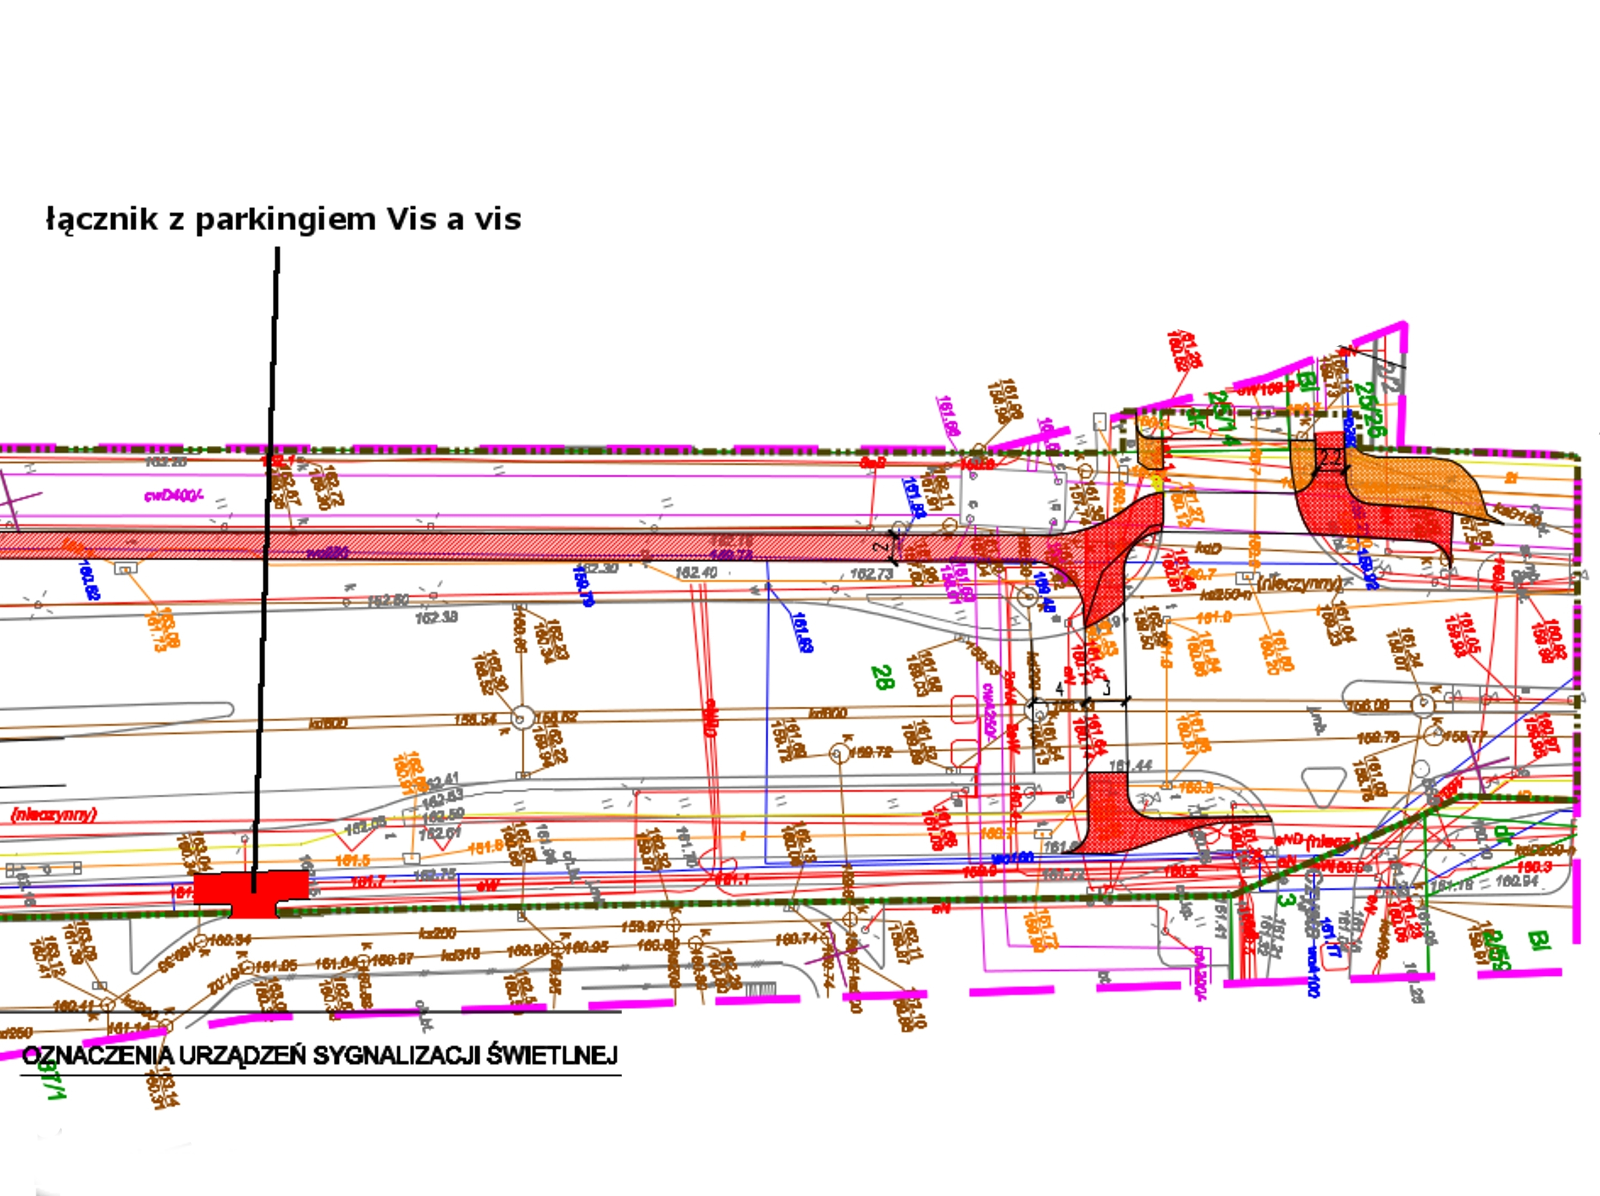Click the brown elevation '161.05'

(276, 965)
